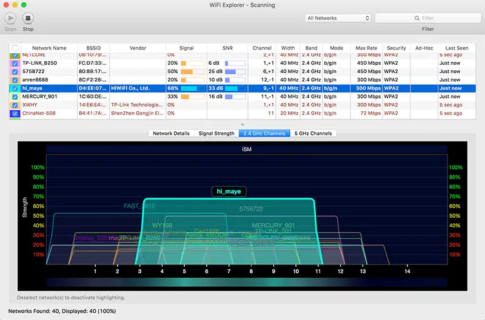Click the 33 dB SNR bar for hi_maye
The height and width of the screenshot is (320, 485).
235,88
